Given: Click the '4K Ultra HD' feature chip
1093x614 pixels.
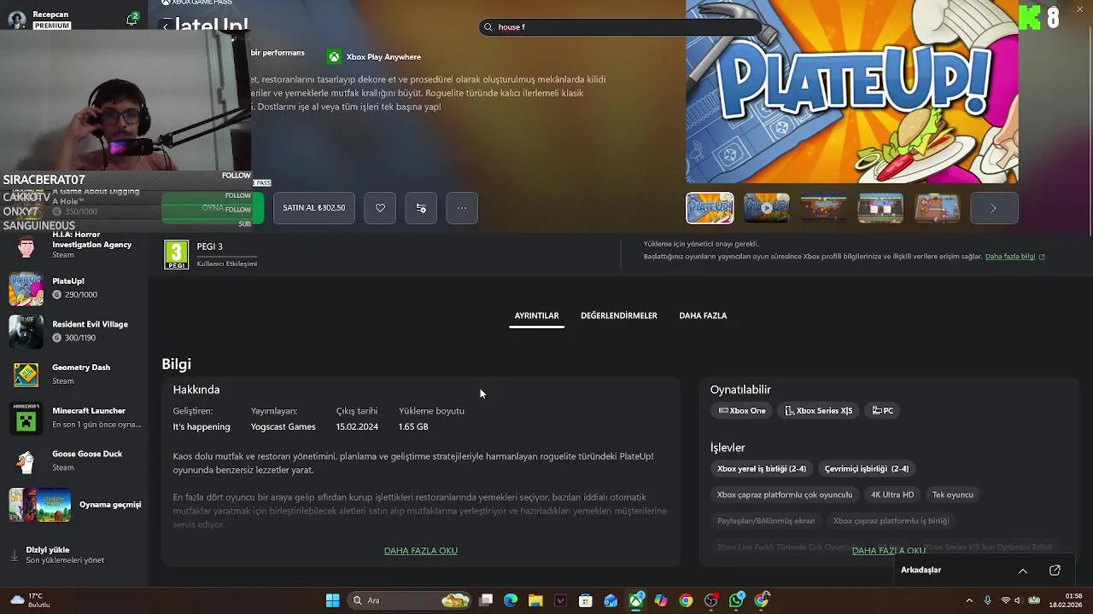Looking at the screenshot, I should tap(892, 495).
